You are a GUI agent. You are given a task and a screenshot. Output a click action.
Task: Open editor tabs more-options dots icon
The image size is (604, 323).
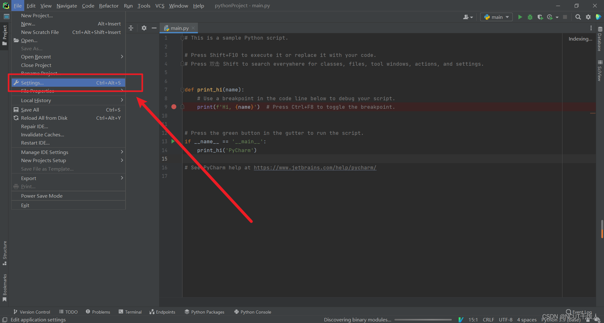pos(591,28)
